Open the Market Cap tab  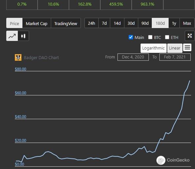tap(37, 23)
